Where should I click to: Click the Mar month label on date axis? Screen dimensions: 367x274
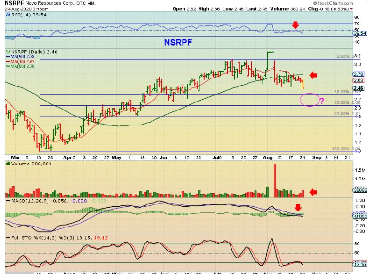tap(16, 157)
